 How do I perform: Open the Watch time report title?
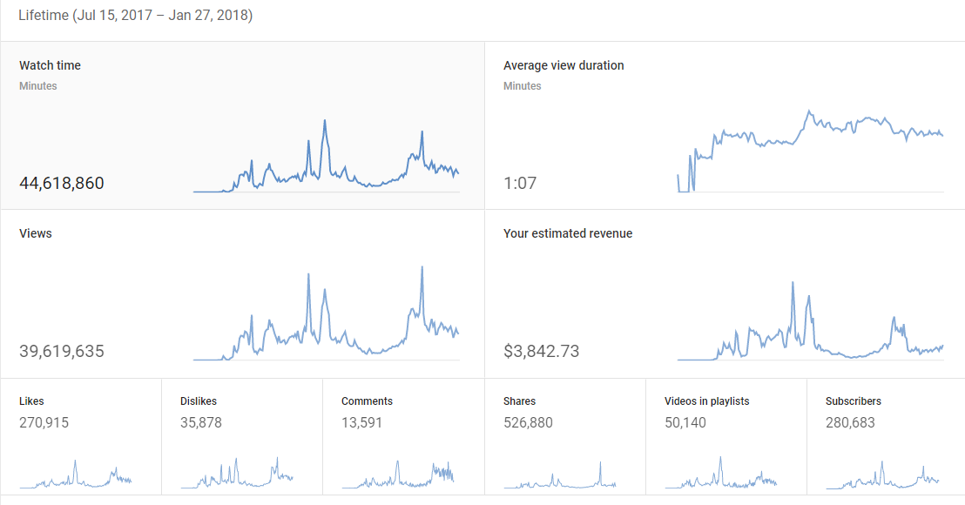[x=51, y=65]
